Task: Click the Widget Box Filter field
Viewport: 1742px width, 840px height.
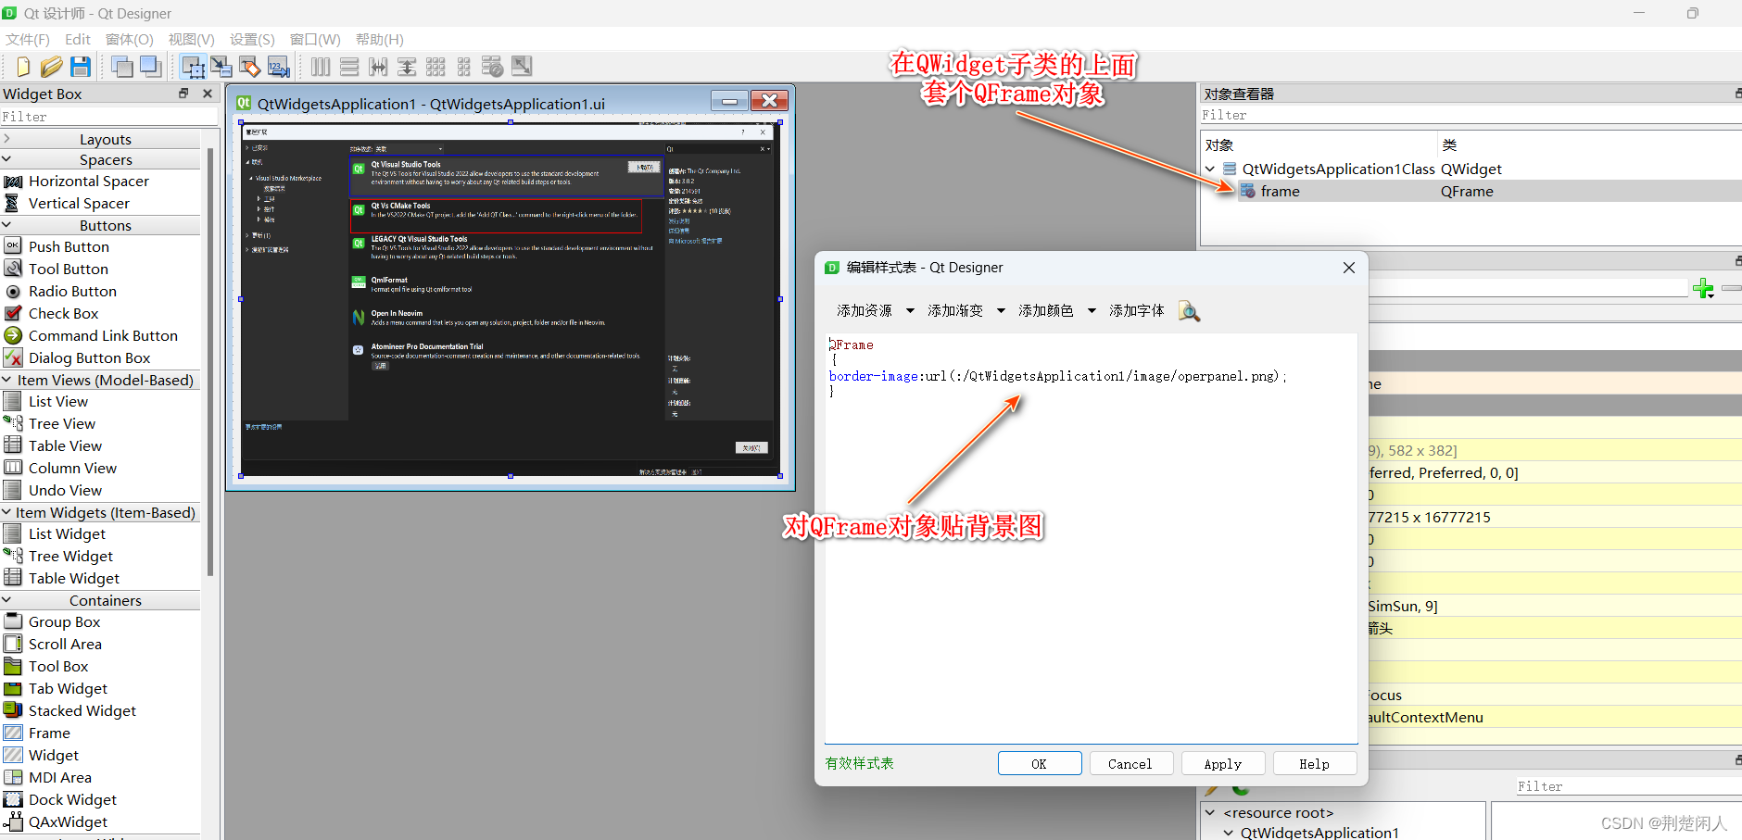Action: click(108, 117)
